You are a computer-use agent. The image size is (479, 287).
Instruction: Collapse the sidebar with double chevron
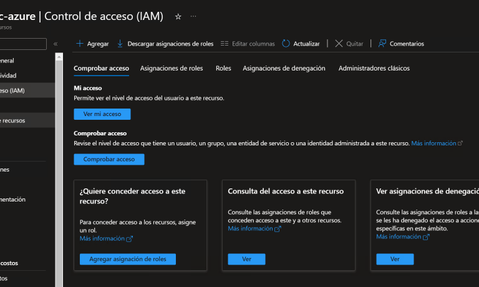[x=56, y=44]
